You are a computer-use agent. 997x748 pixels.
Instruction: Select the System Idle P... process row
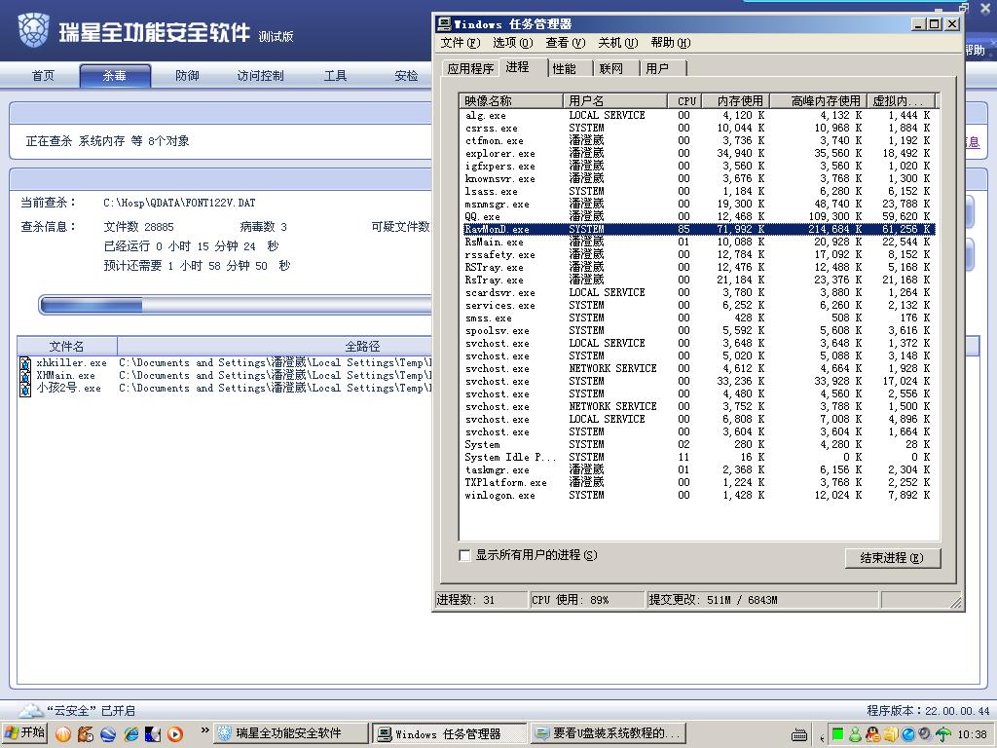[699, 458]
